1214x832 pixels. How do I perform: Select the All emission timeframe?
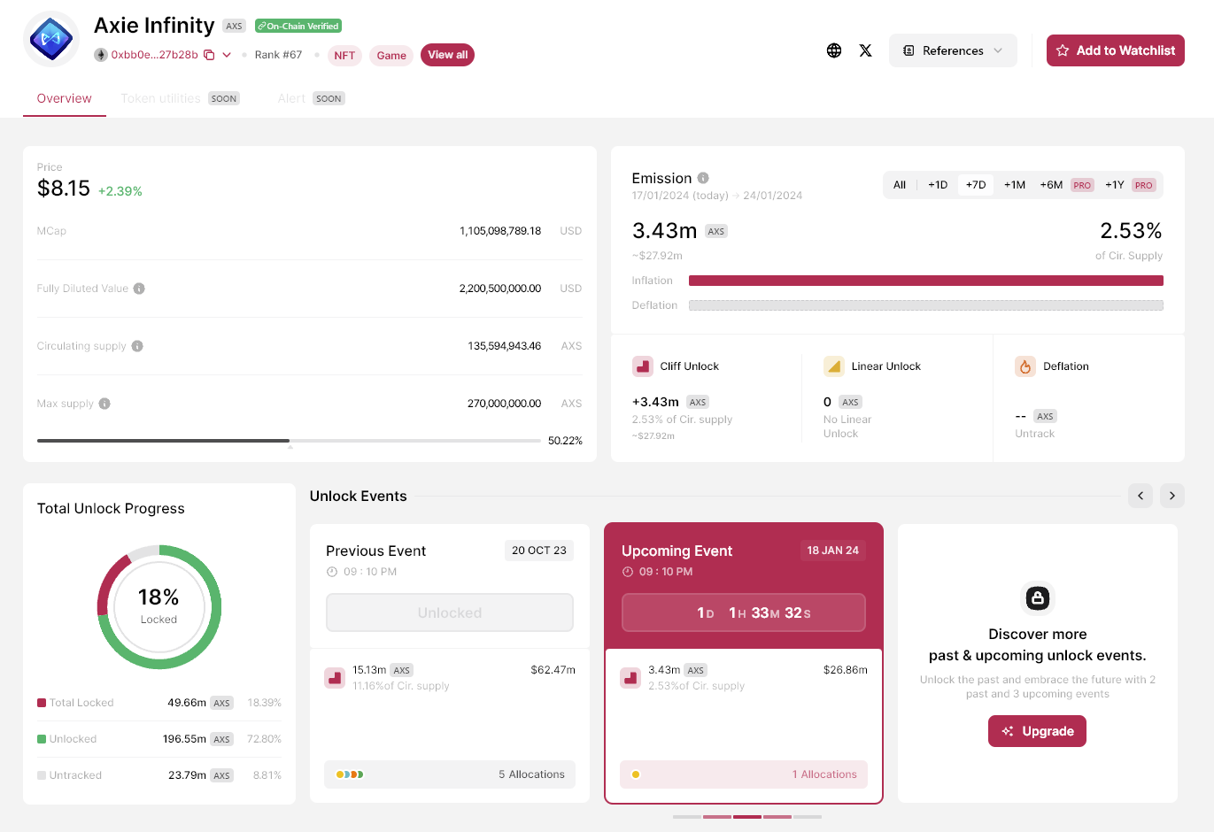pos(900,185)
